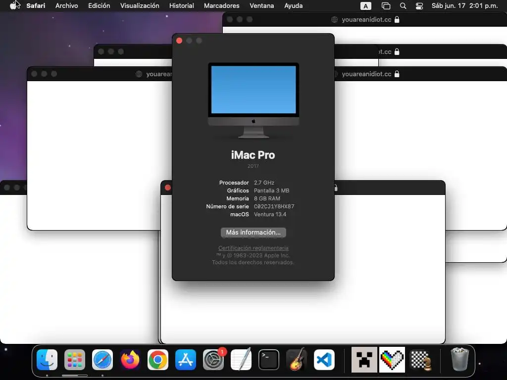Click the iMac Pro title text
This screenshot has width=507, height=380.
(x=253, y=155)
